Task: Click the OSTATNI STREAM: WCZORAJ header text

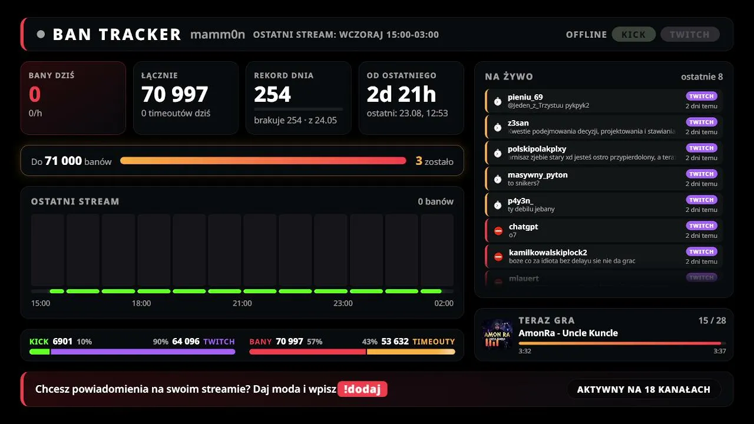Action: click(346, 34)
